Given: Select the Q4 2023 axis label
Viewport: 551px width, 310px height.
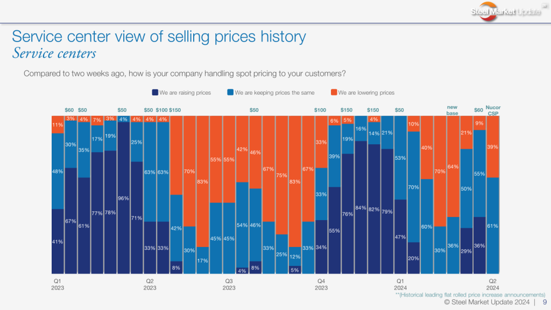Looking at the screenshot, I should (x=321, y=284).
